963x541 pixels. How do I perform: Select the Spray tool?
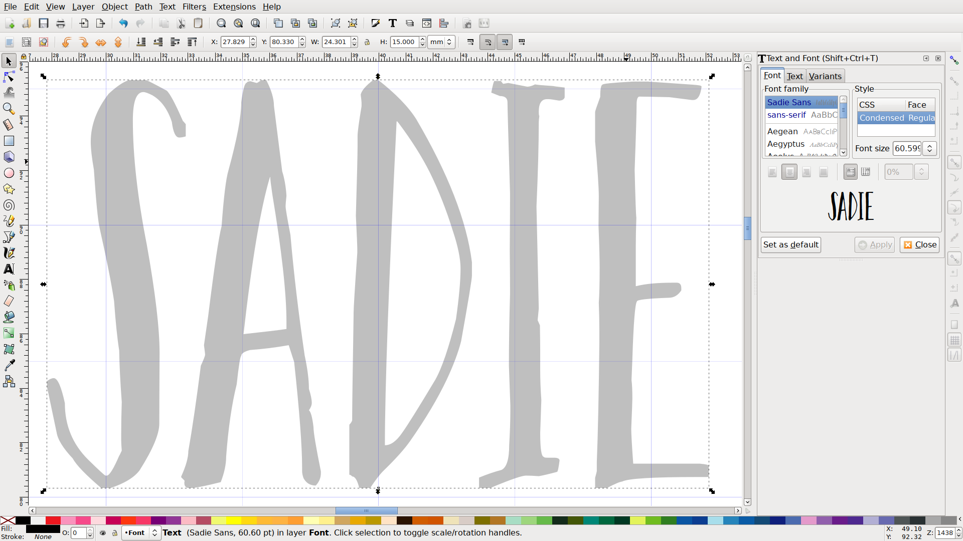pos(9,285)
